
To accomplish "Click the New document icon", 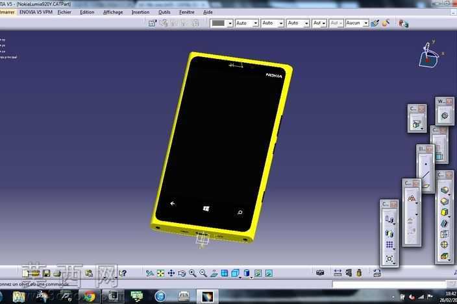I will click(x=25, y=273).
